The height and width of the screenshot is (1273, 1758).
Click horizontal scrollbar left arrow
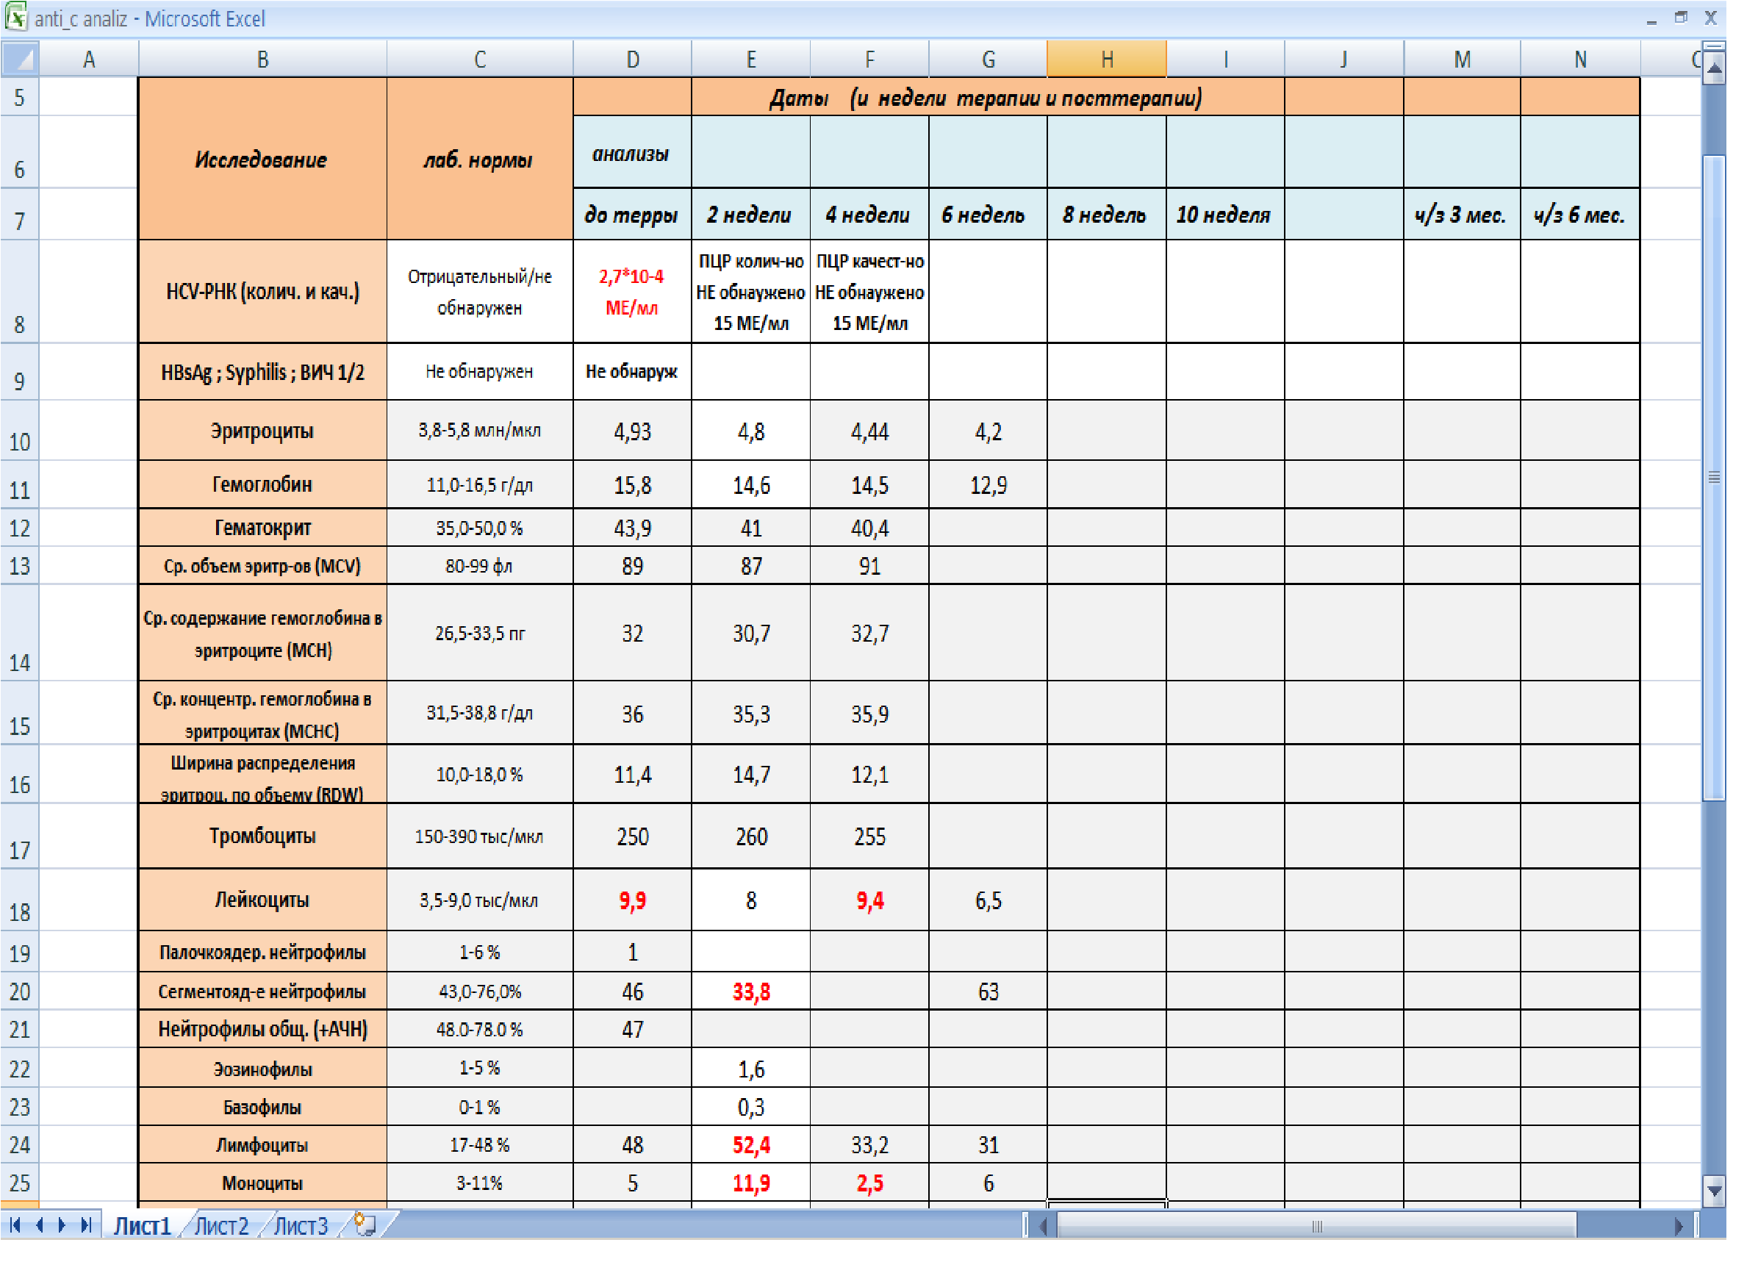pos(1044,1227)
